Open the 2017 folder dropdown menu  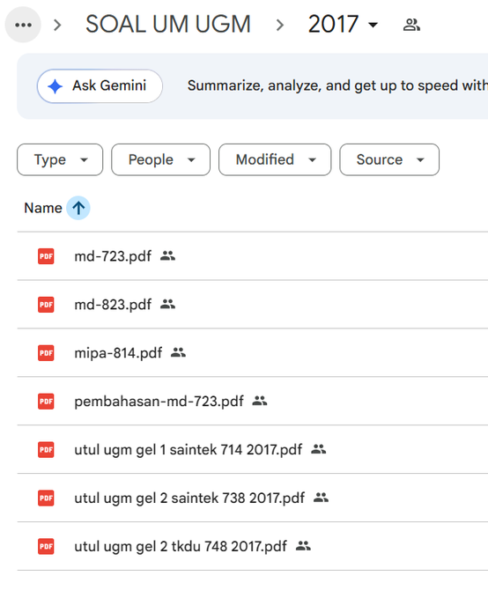(x=343, y=24)
